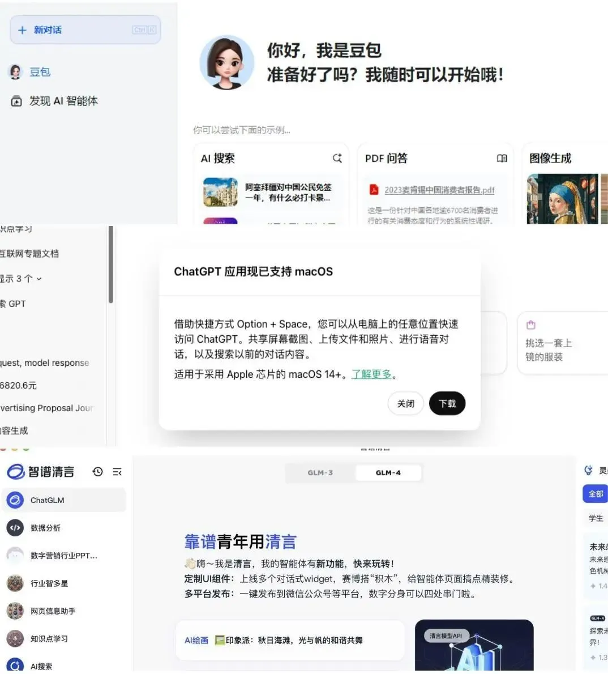The height and width of the screenshot is (674, 608).
Task: Click the AI 搜索 search icon
Action: click(x=337, y=158)
